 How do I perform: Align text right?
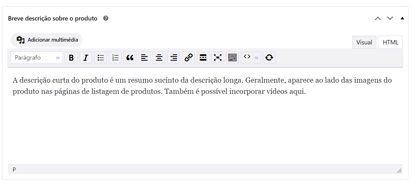pyautogui.click(x=174, y=58)
